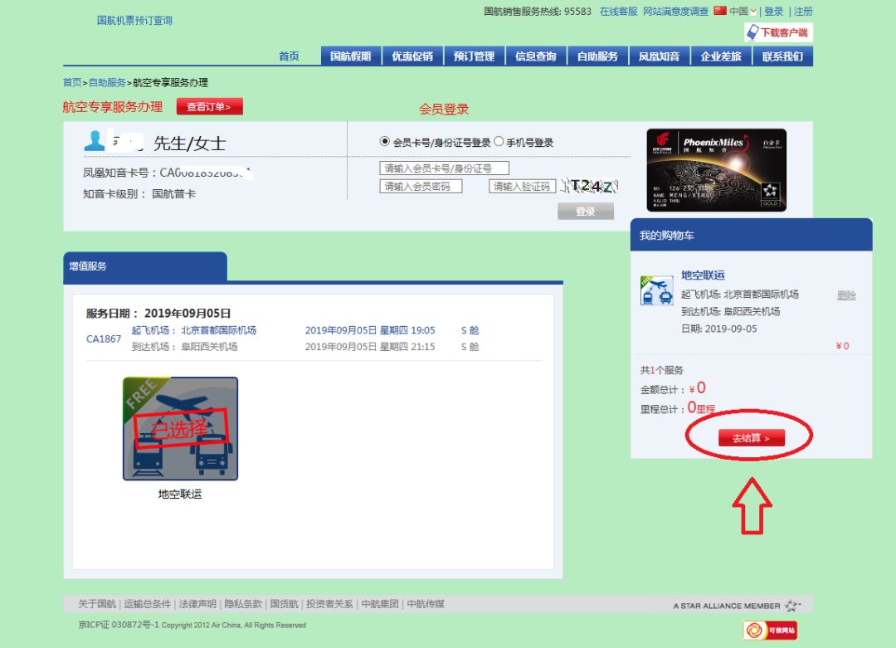
Task: Click the 查看订单 button
Action: coord(211,106)
